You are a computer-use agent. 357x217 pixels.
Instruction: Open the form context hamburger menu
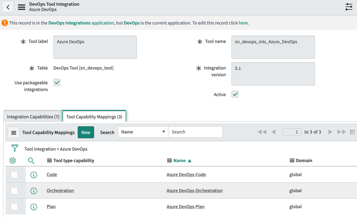(22, 7)
